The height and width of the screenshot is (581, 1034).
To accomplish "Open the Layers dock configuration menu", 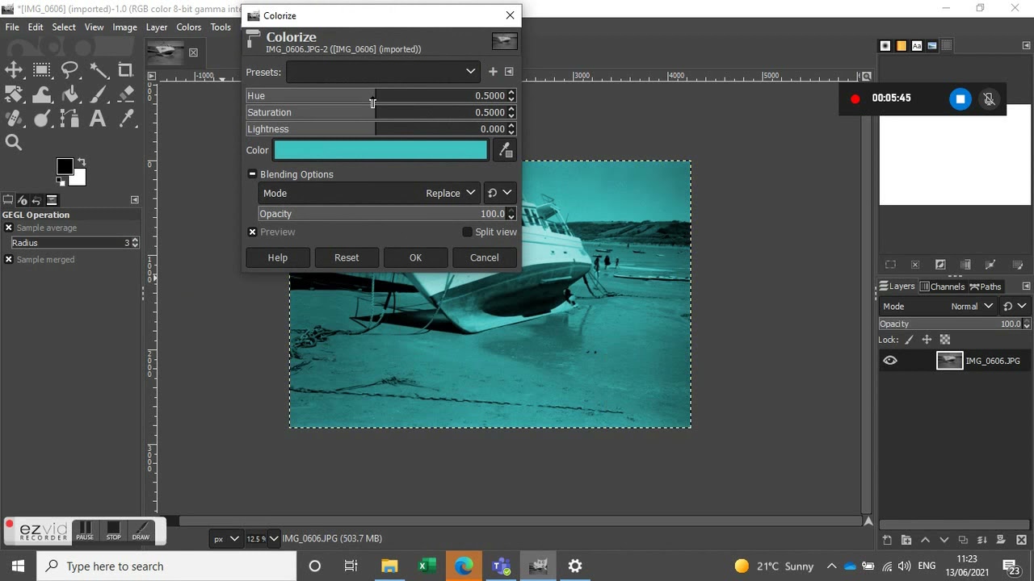I will click(1026, 286).
